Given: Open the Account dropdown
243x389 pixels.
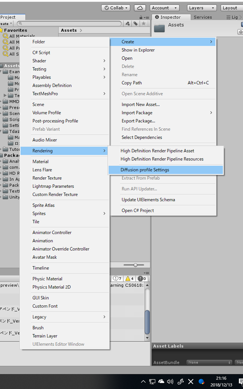Looking at the screenshot, I should coord(164,8).
